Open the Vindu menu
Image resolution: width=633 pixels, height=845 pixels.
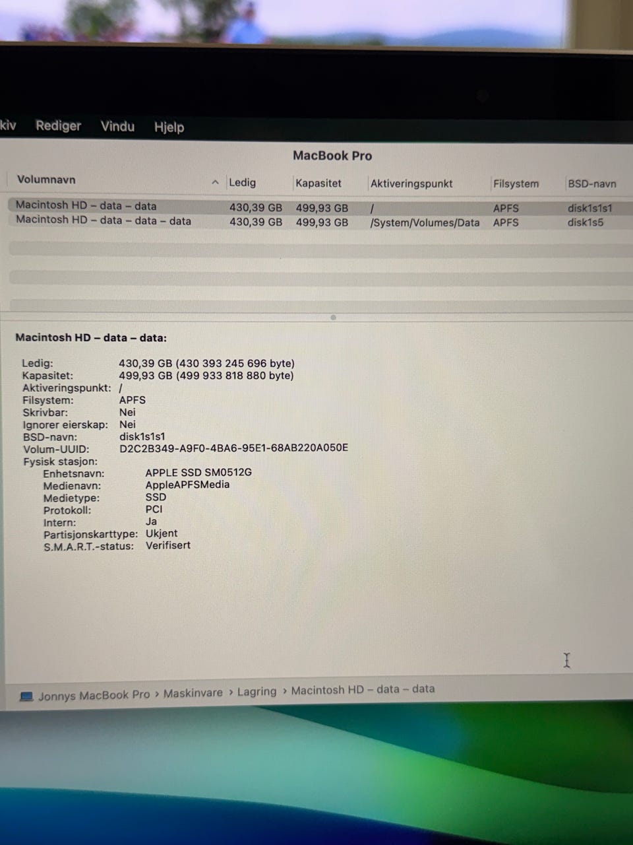117,126
